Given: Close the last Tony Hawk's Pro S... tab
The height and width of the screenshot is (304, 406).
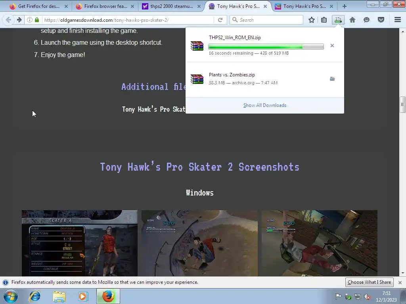Looking at the screenshot, I should coord(331,6).
